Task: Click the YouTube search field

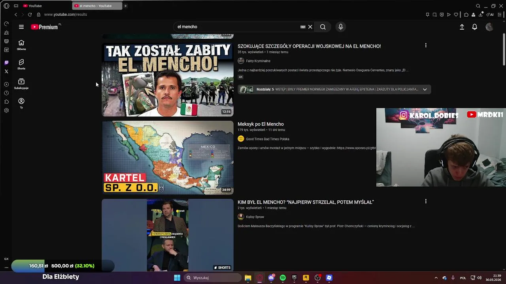Action: pos(237,27)
